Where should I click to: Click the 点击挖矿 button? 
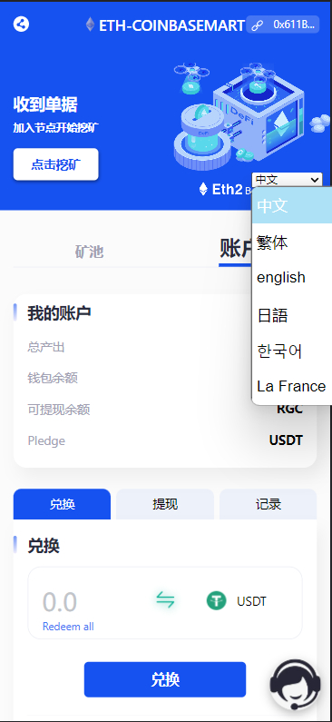click(x=55, y=164)
